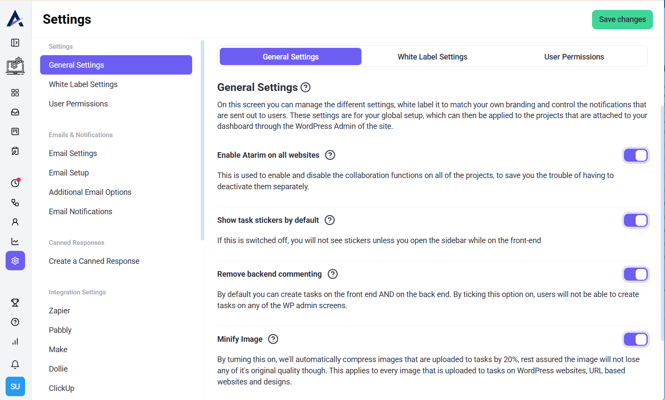
Task: Turn off the Minify Image toggle
Action: [636, 339]
